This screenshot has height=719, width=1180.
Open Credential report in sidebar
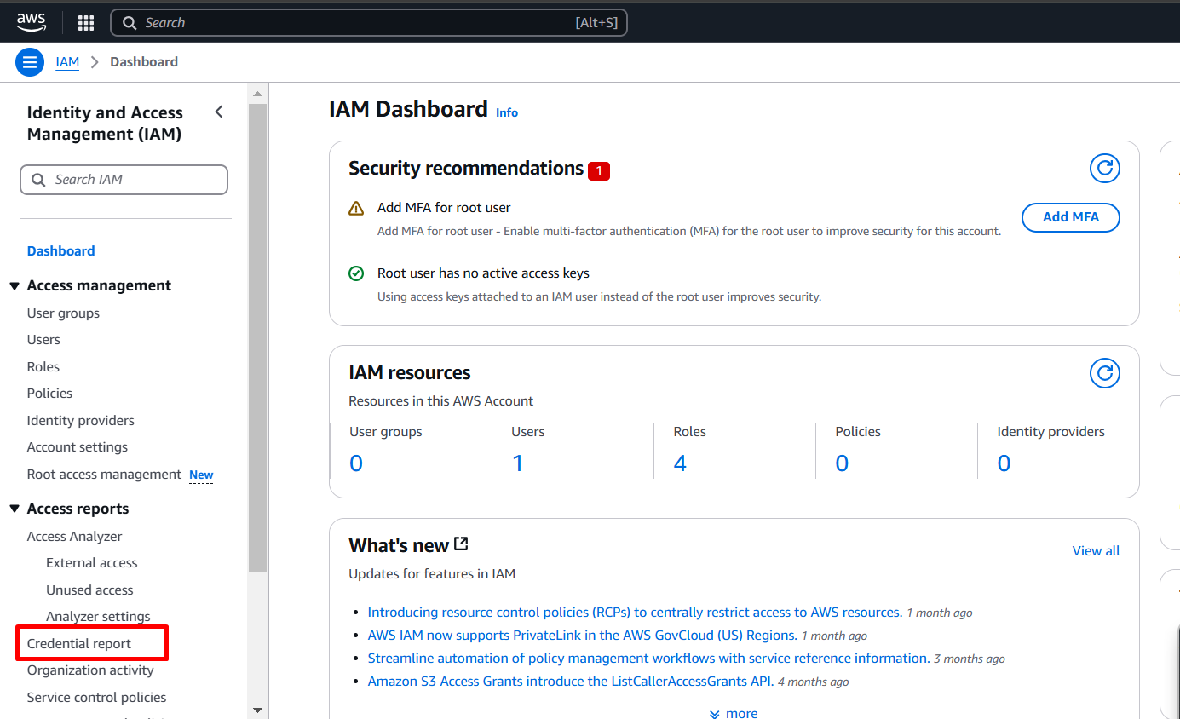79,643
